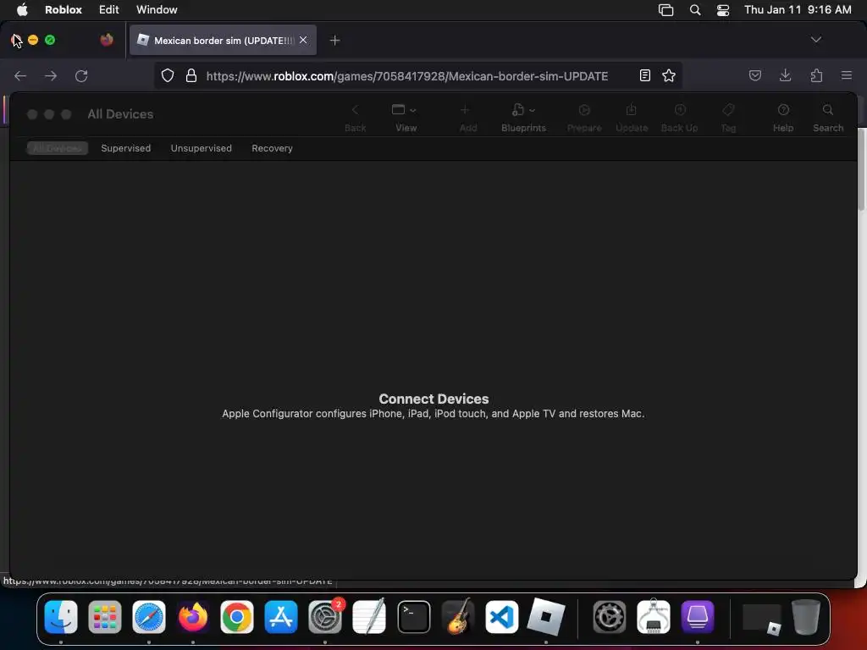This screenshot has width=867, height=650.
Task: Reload the Roblox page
Action: [x=81, y=75]
